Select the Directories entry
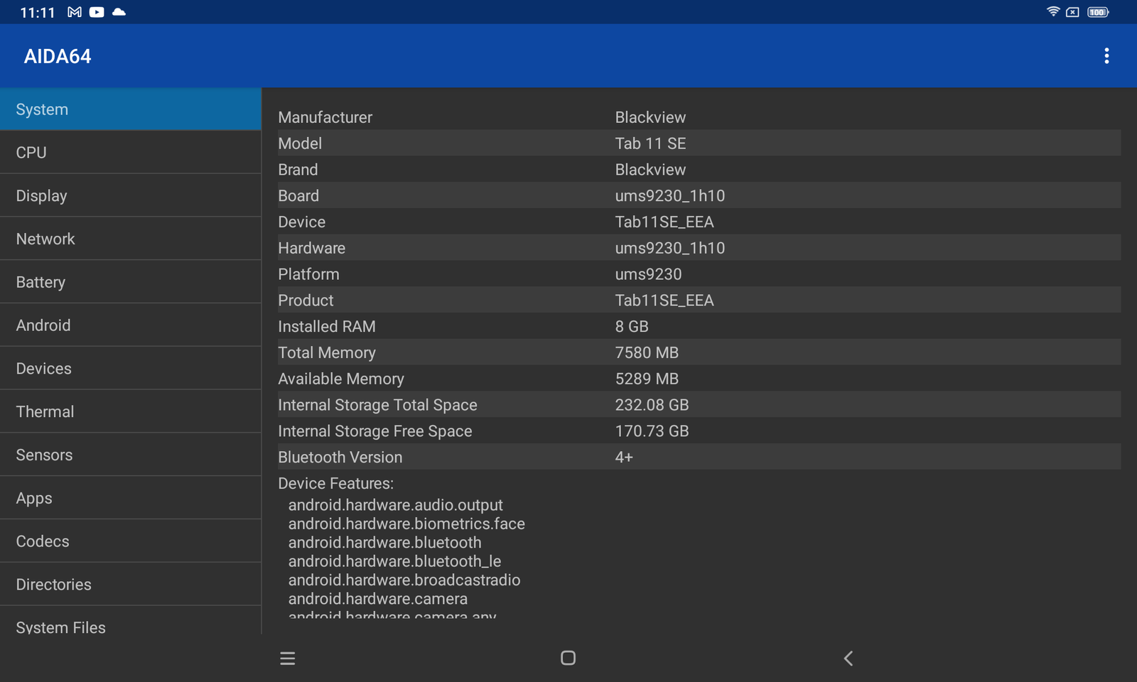 click(x=131, y=585)
